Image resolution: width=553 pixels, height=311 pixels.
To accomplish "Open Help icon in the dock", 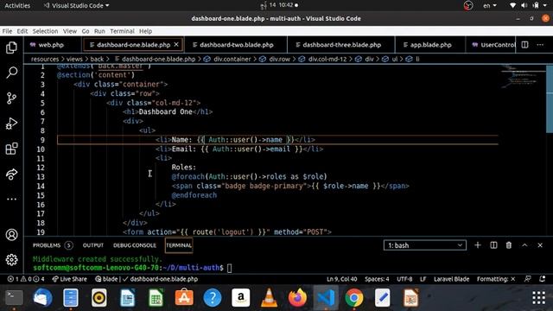I will (x=213, y=298).
